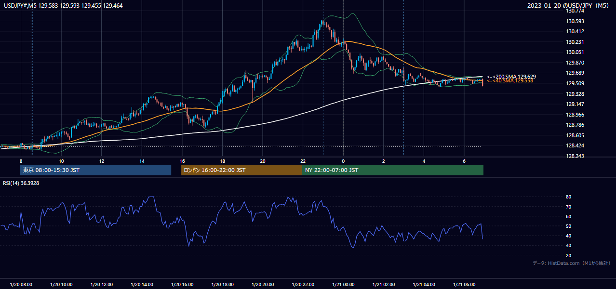Click price axis value 128.424
The width and height of the screenshot is (616, 289).
[575, 146]
